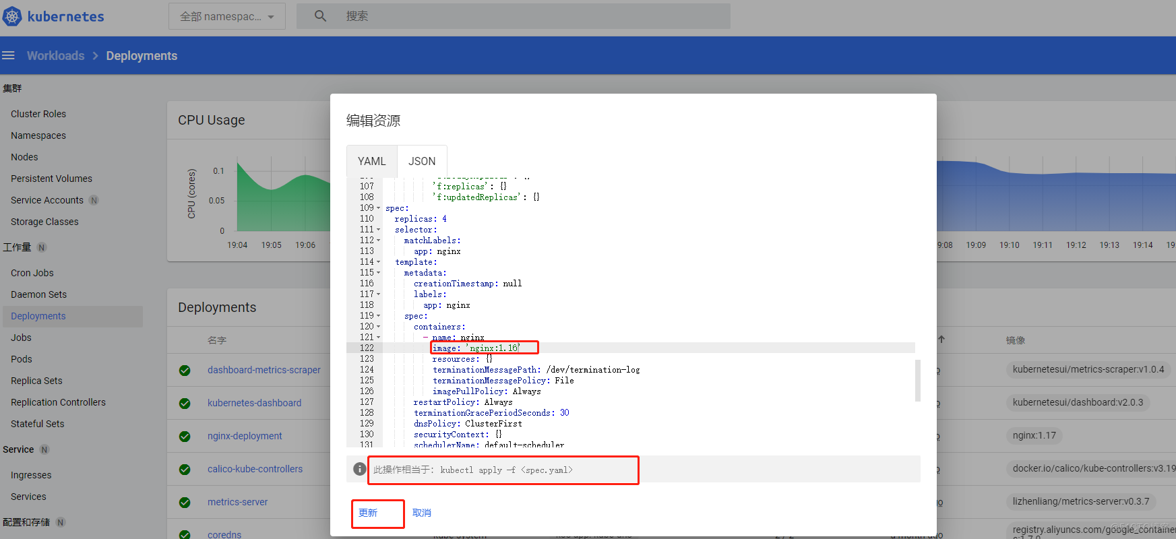Open metrics-server deployment link
1176x539 pixels.
pos(237,502)
